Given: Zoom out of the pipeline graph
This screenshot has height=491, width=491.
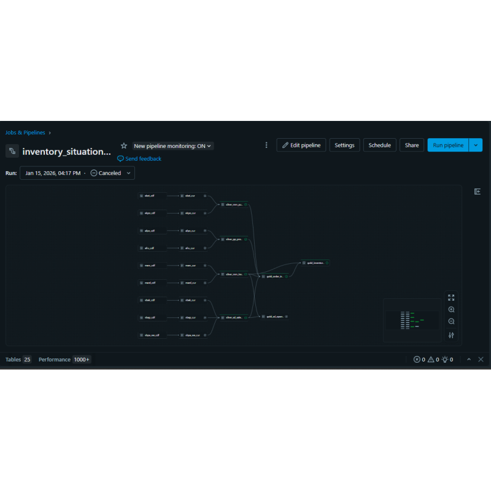Looking at the screenshot, I should pos(451,321).
